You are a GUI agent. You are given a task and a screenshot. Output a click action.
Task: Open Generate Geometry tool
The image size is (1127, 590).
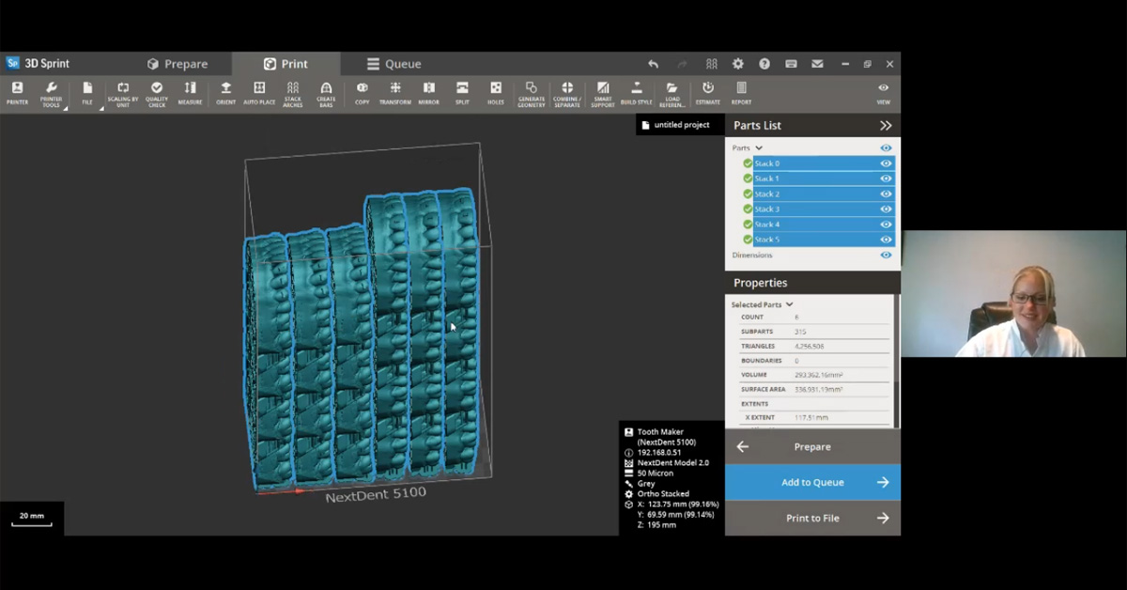[x=532, y=93]
